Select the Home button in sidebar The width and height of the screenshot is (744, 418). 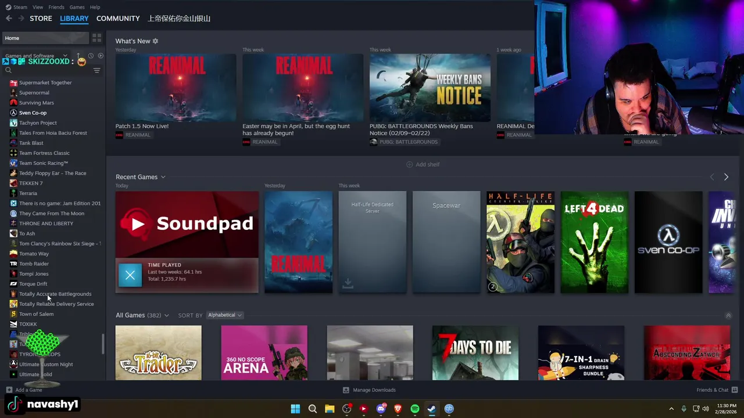click(45, 38)
